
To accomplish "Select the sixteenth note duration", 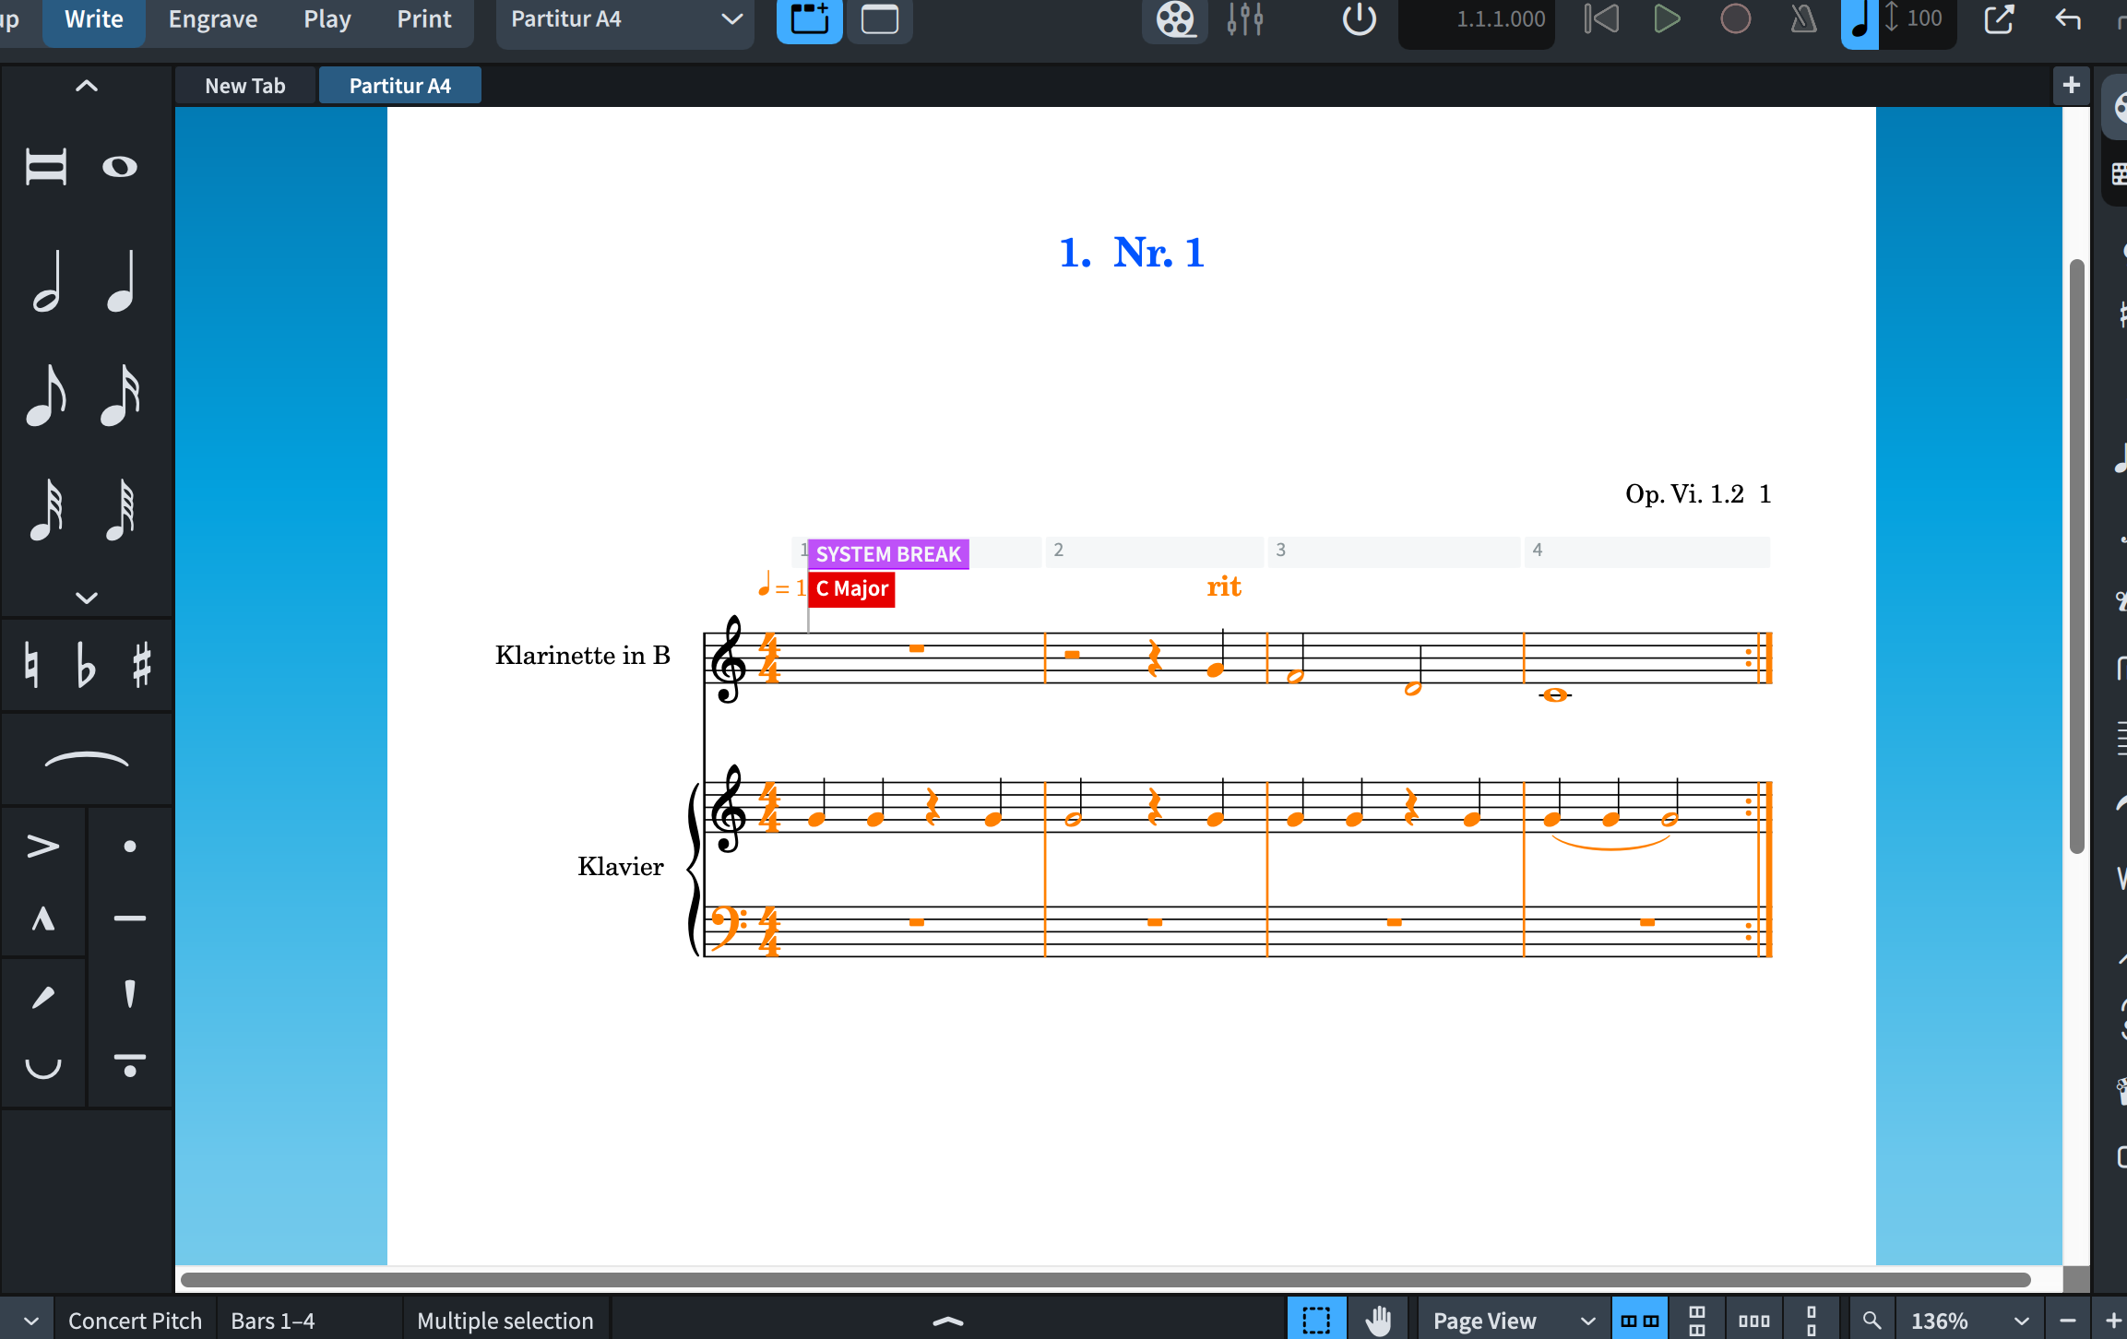I will point(120,396).
